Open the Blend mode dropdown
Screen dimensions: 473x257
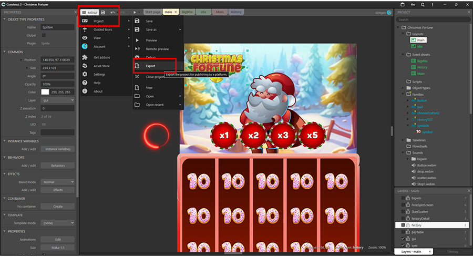(58, 182)
